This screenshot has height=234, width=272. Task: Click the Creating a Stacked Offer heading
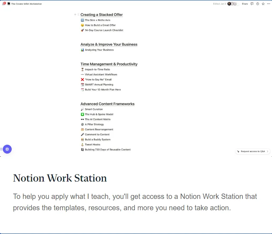[x=102, y=15]
